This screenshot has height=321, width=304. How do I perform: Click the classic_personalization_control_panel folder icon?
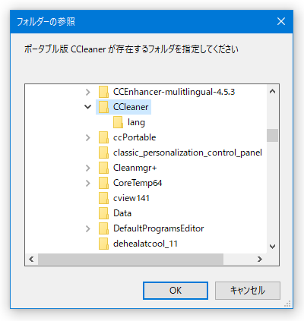[x=103, y=153]
